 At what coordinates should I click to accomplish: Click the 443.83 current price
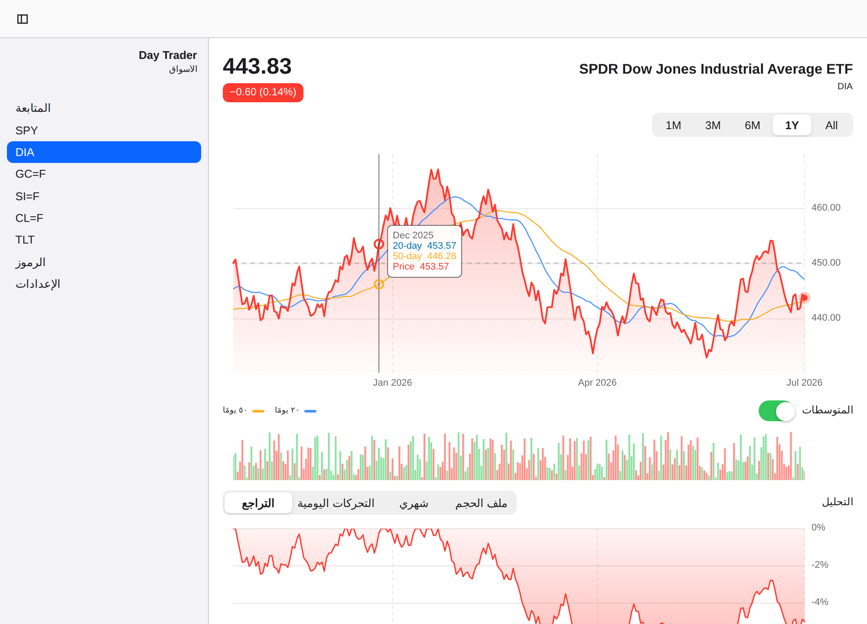pos(257,66)
